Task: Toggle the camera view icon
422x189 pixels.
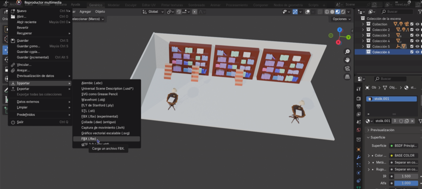Action: (347, 68)
